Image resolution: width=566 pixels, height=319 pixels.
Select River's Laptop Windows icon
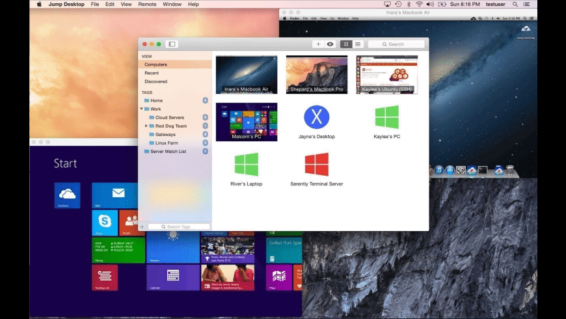[x=246, y=164]
